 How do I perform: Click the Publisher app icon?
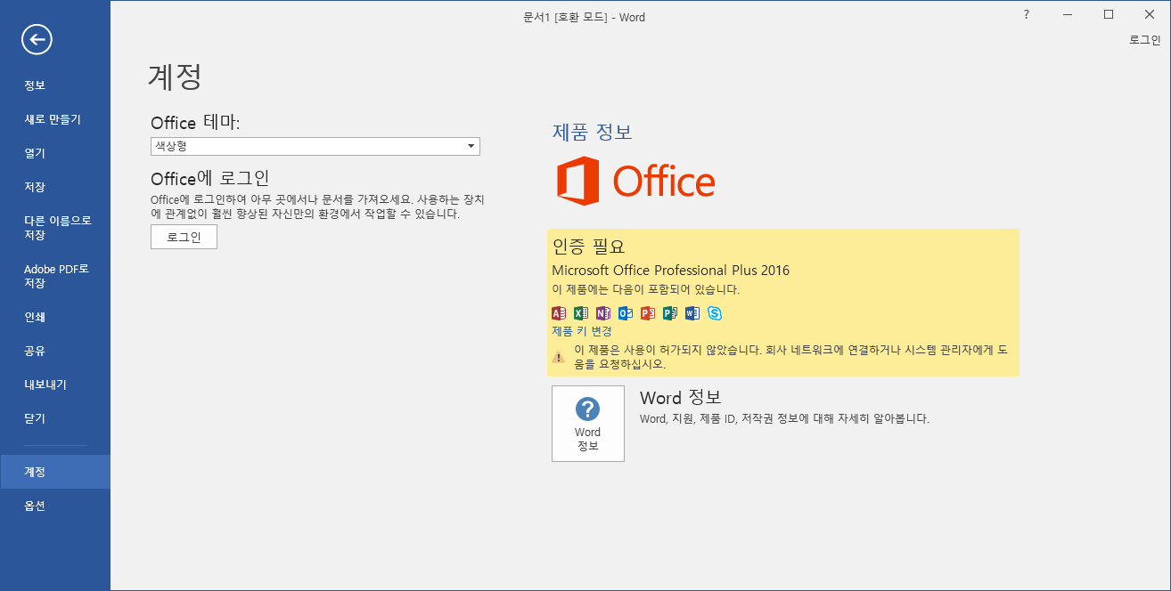tap(670, 312)
